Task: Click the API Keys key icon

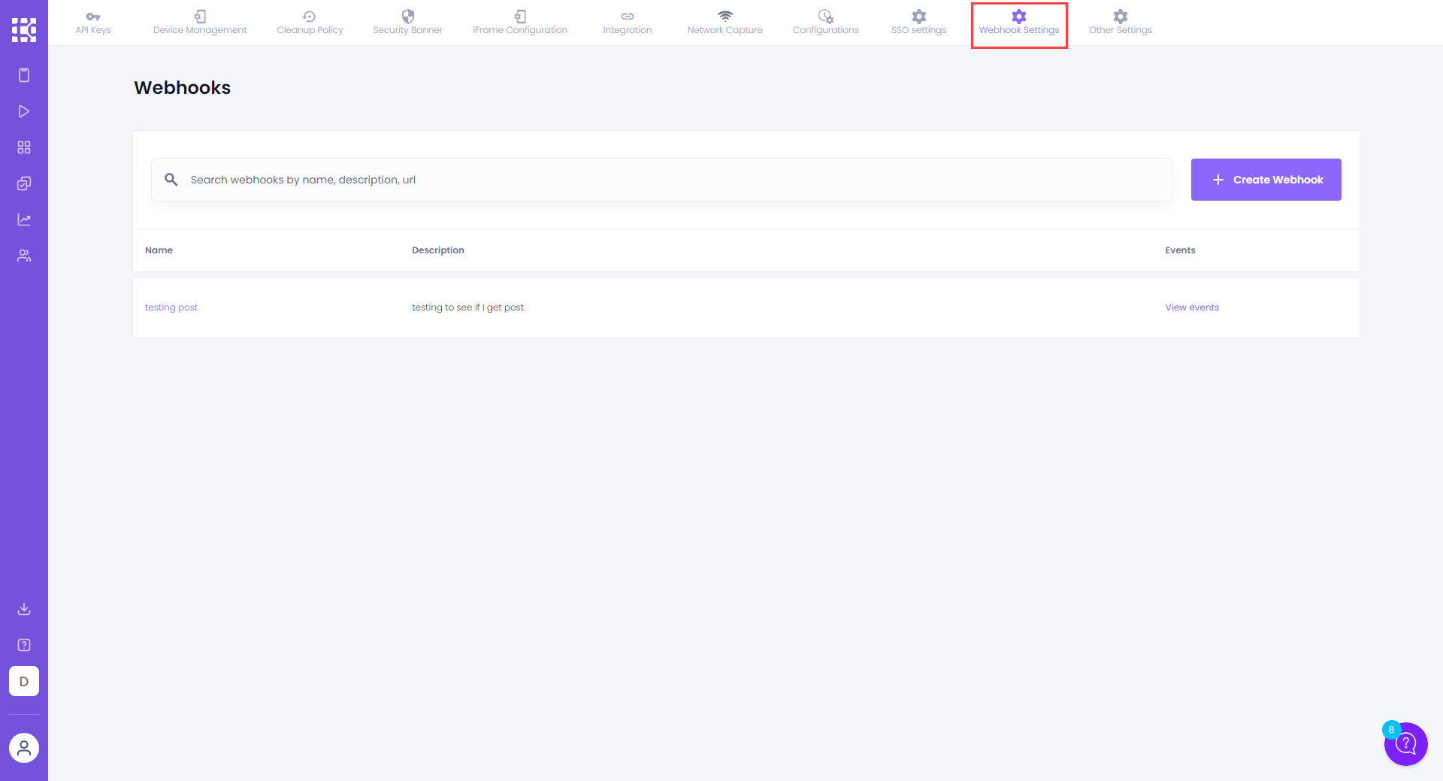Action: 93,16
